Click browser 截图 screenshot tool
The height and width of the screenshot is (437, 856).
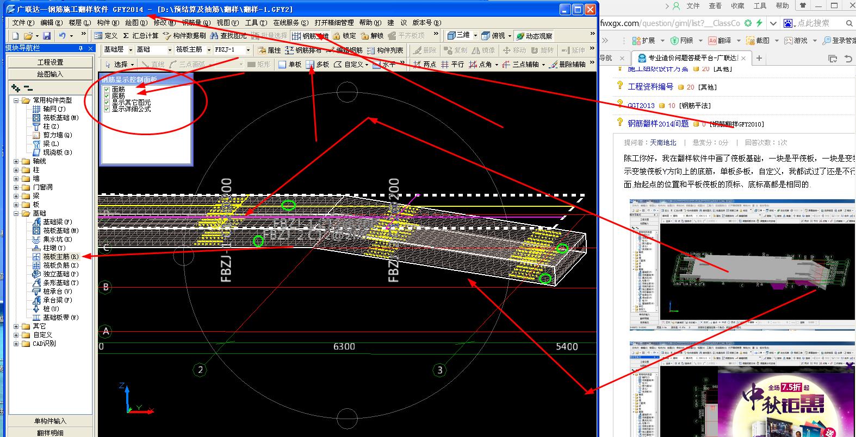(x=757, y=40)
